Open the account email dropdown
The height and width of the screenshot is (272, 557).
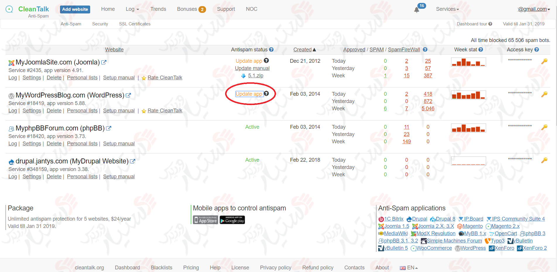tap(534, 9)
